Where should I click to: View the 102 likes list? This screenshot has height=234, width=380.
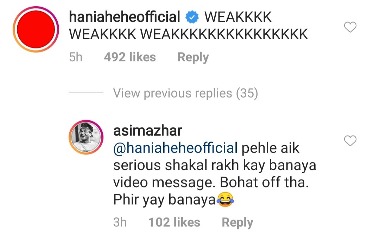click(x=174, y=222)
